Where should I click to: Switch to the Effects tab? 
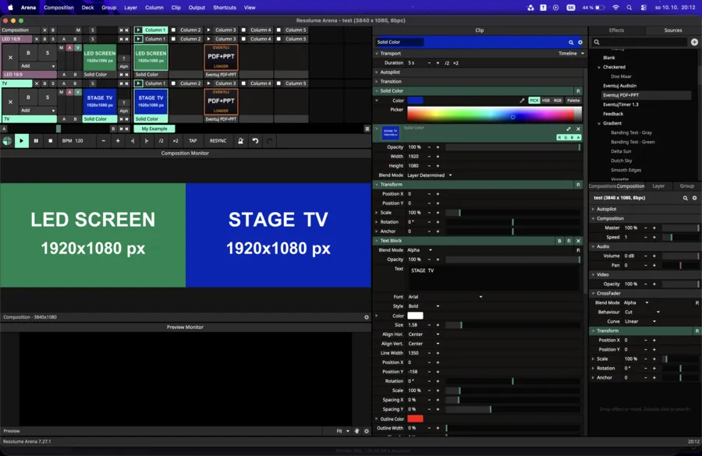pos(616,30)
